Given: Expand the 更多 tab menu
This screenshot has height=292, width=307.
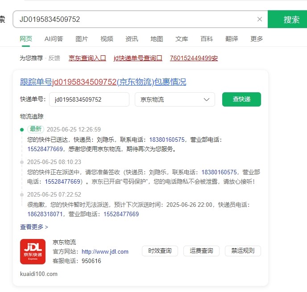Looking at the screenshot, I should click(257, 39).
